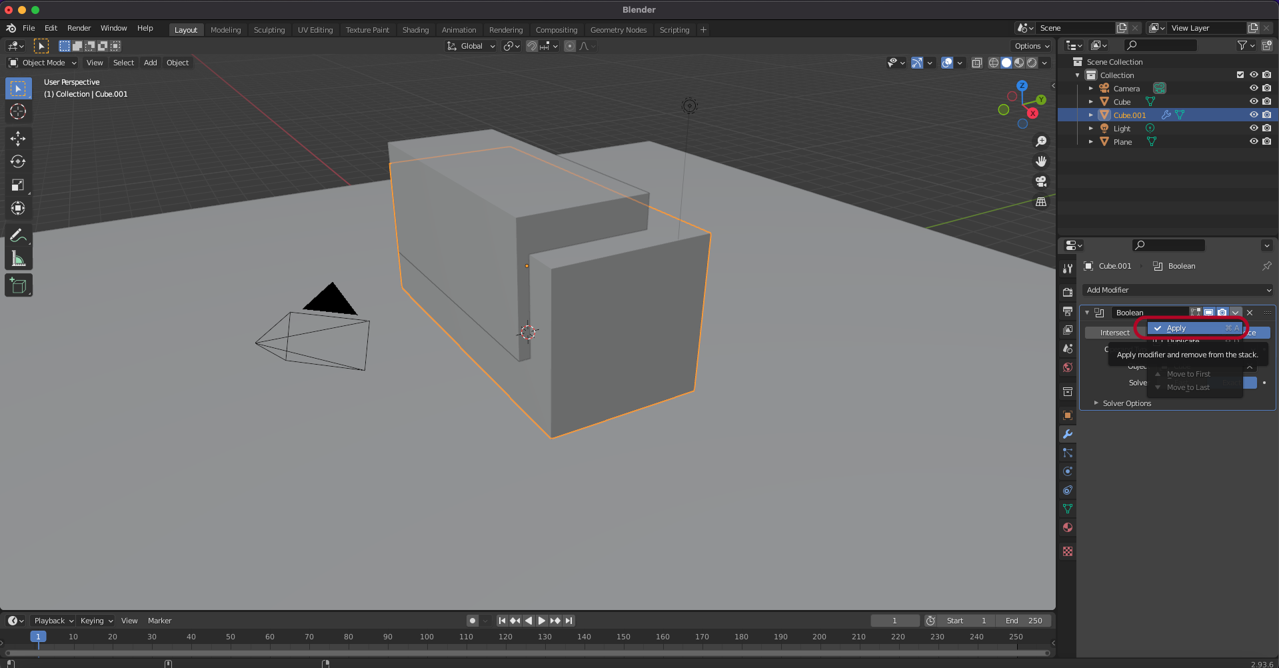Toggle auto keying record button
The height and width of the screenshot is (668, 1279).
(473, 621)
